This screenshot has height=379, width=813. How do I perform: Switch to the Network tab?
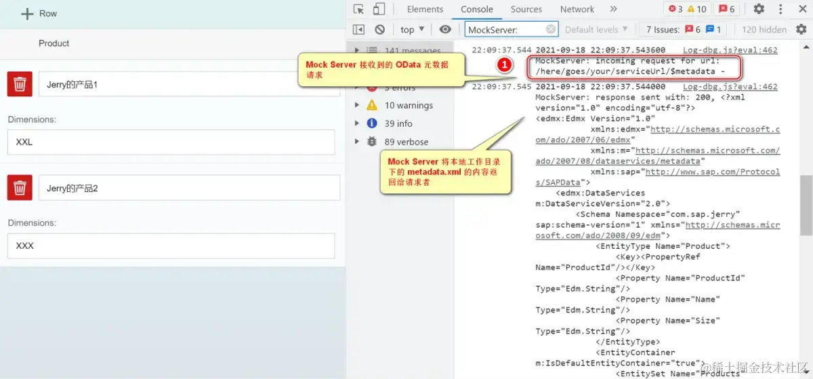click(577, 9)
